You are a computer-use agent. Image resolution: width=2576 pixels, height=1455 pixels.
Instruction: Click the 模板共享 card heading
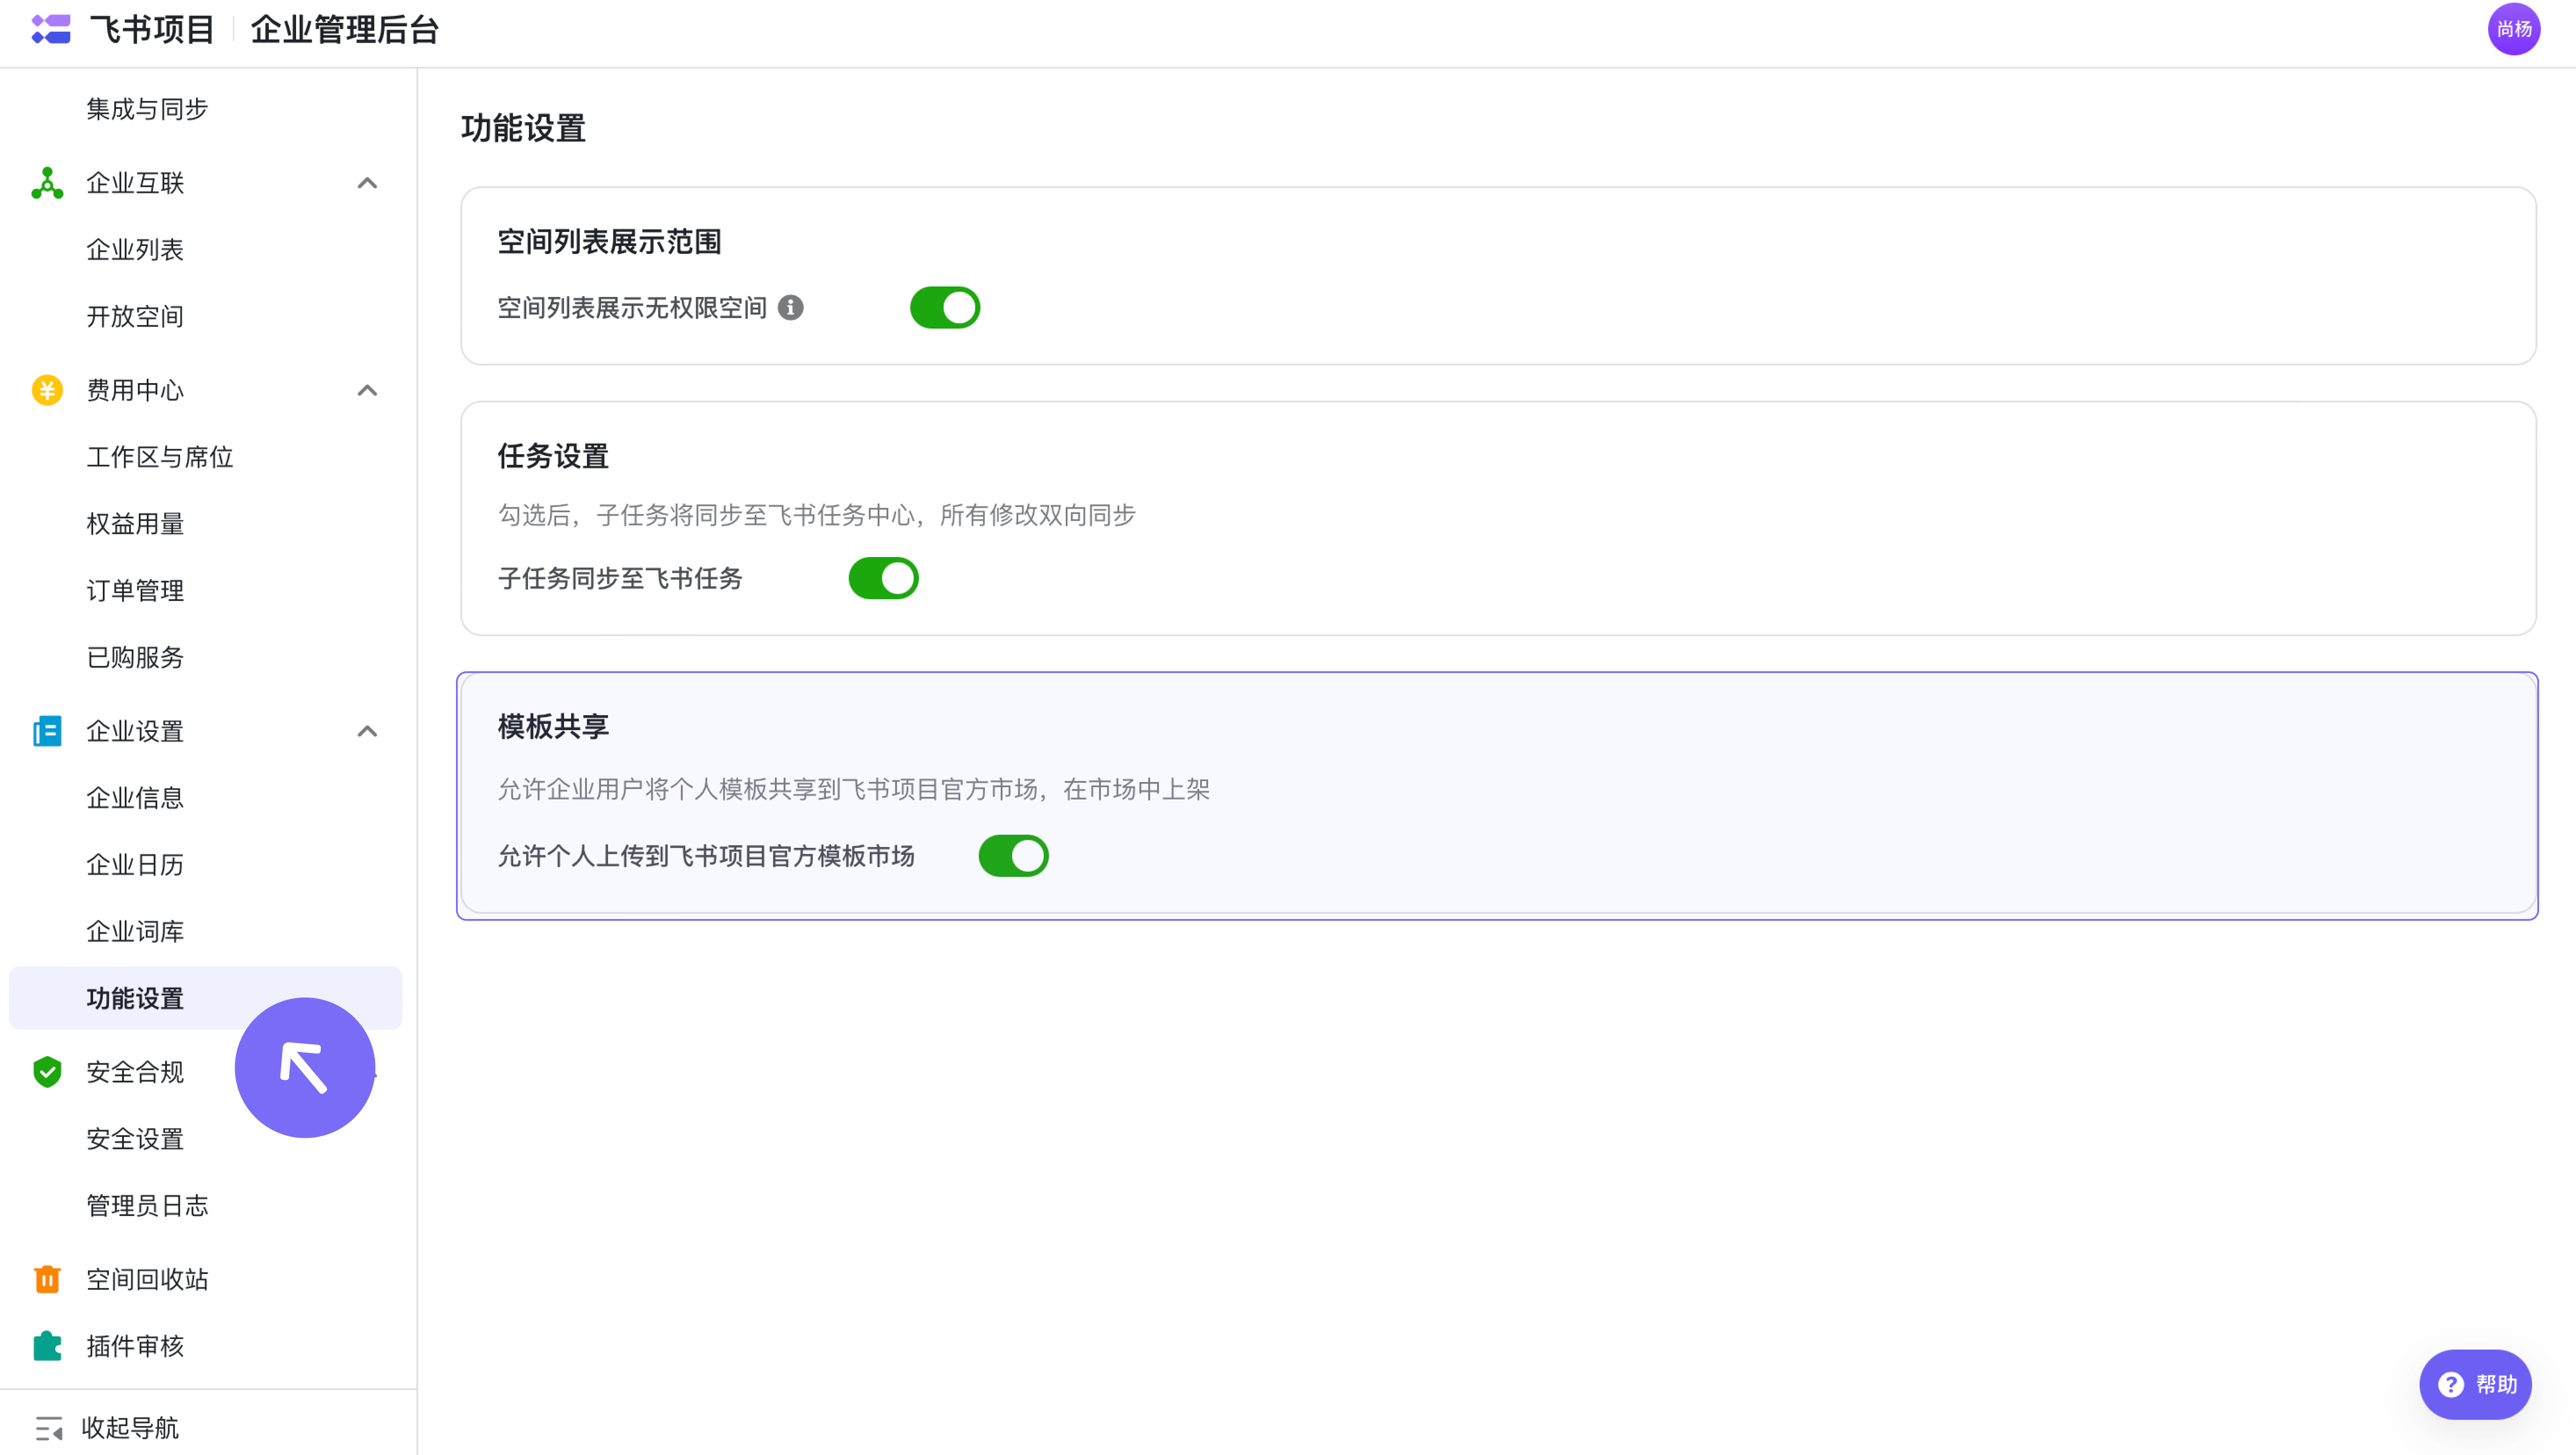tap(554, 727)
